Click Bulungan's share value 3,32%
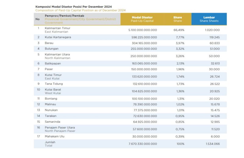The width and height of the screenshot is (244, 158). click(x=180, y=49)
